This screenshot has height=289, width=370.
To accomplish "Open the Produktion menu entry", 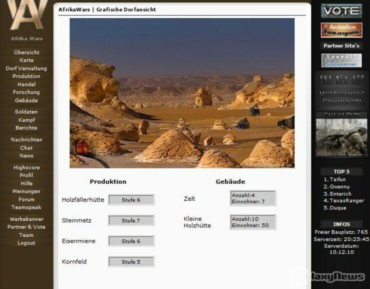I will click(x=26, y=76).
